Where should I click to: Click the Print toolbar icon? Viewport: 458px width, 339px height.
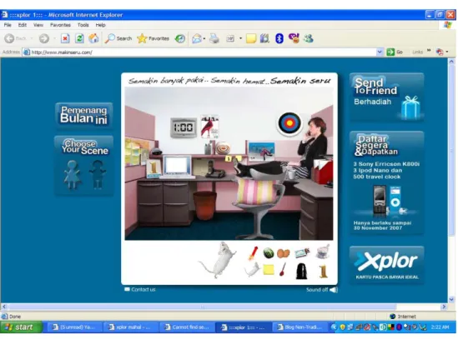point(214,38)
